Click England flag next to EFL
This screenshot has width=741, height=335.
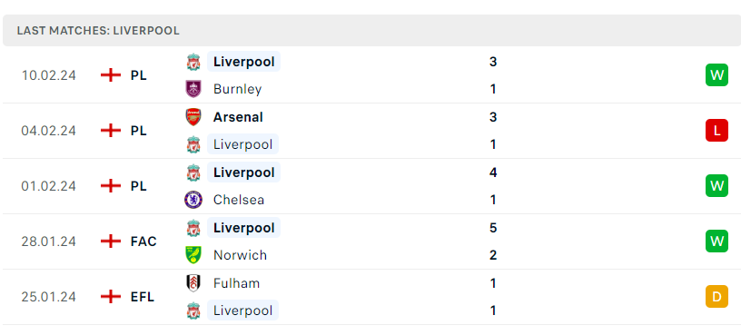[x=111, y=297]
